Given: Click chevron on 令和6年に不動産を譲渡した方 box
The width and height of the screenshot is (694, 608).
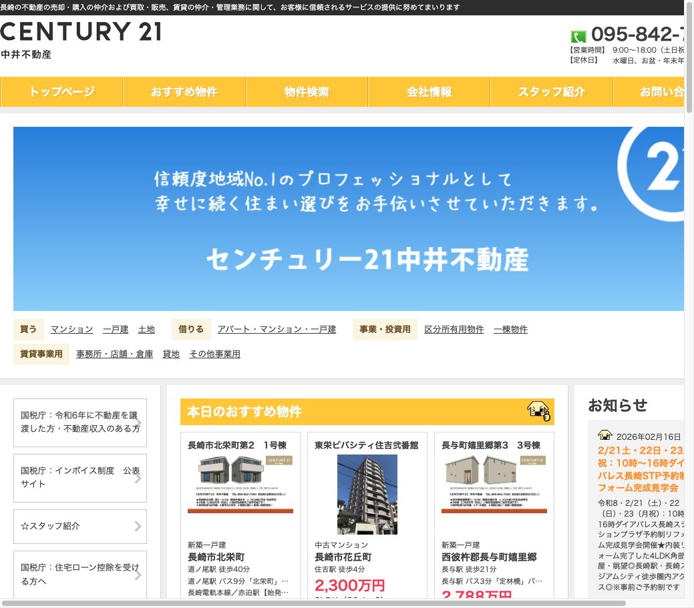Looking at the screenshot, I should pyautogui.click(x=138, y=422).
